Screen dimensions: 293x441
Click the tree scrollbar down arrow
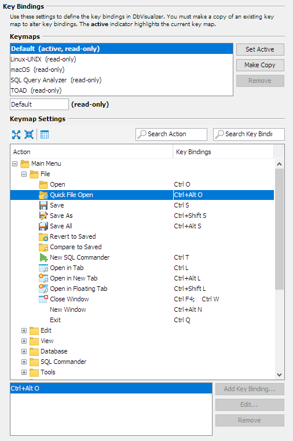[x=279, y=374]
